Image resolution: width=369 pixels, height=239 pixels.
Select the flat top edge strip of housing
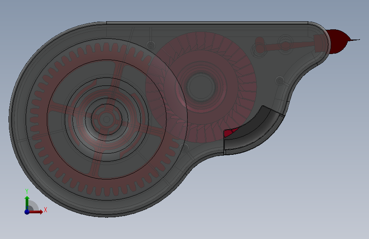click(207, 23)
